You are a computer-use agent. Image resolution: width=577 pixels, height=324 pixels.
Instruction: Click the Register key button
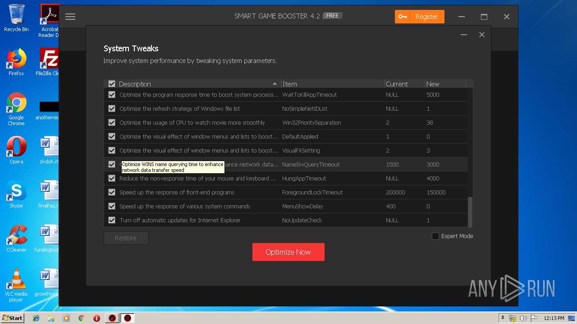click(419, 17)
